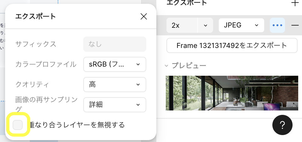The width and height of the screenshot is (302, 142).
Task: Click the 重なり合うレイヤーを無視する label text
Action: coord(77,125)
